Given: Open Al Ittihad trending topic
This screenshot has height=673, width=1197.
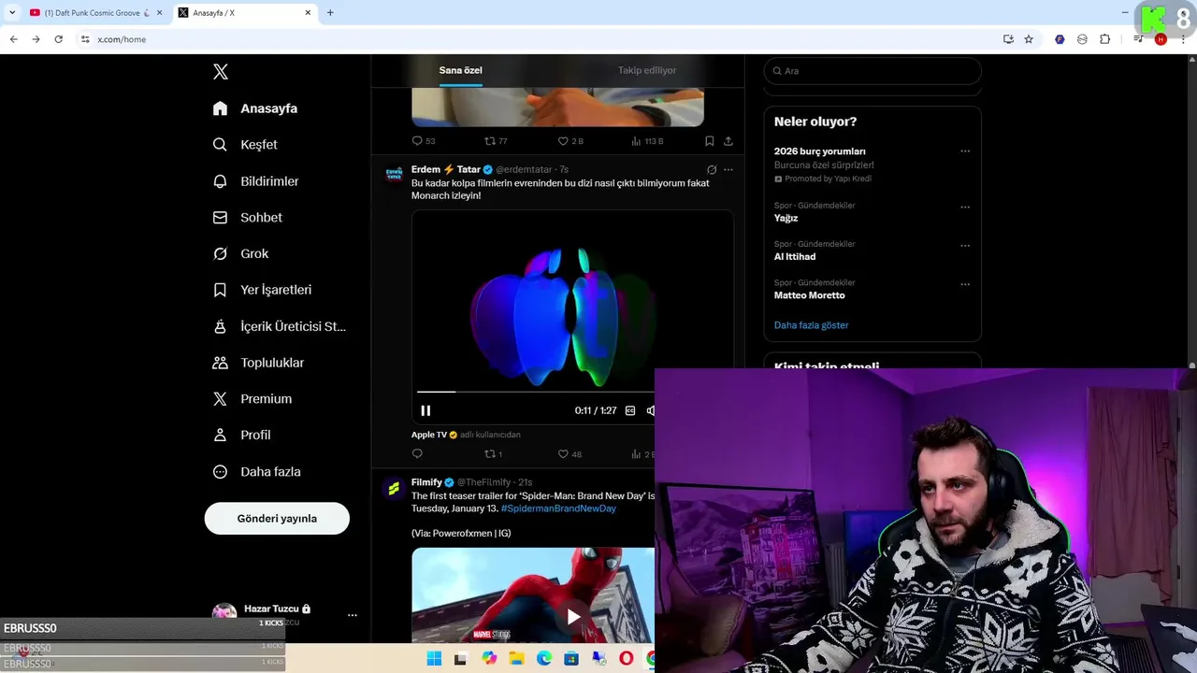Looking at the screenshot, I should [x=795, y=257].
